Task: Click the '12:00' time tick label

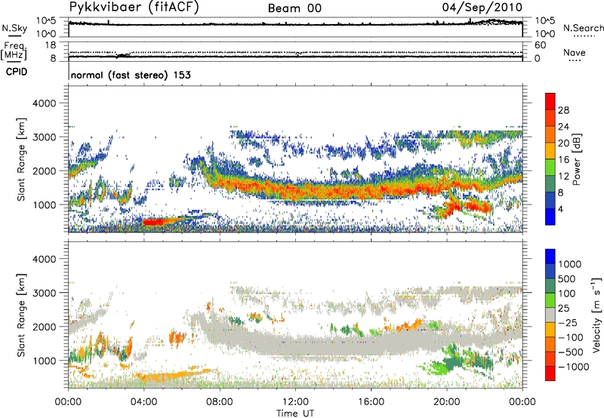Action: tap(295, 402)
